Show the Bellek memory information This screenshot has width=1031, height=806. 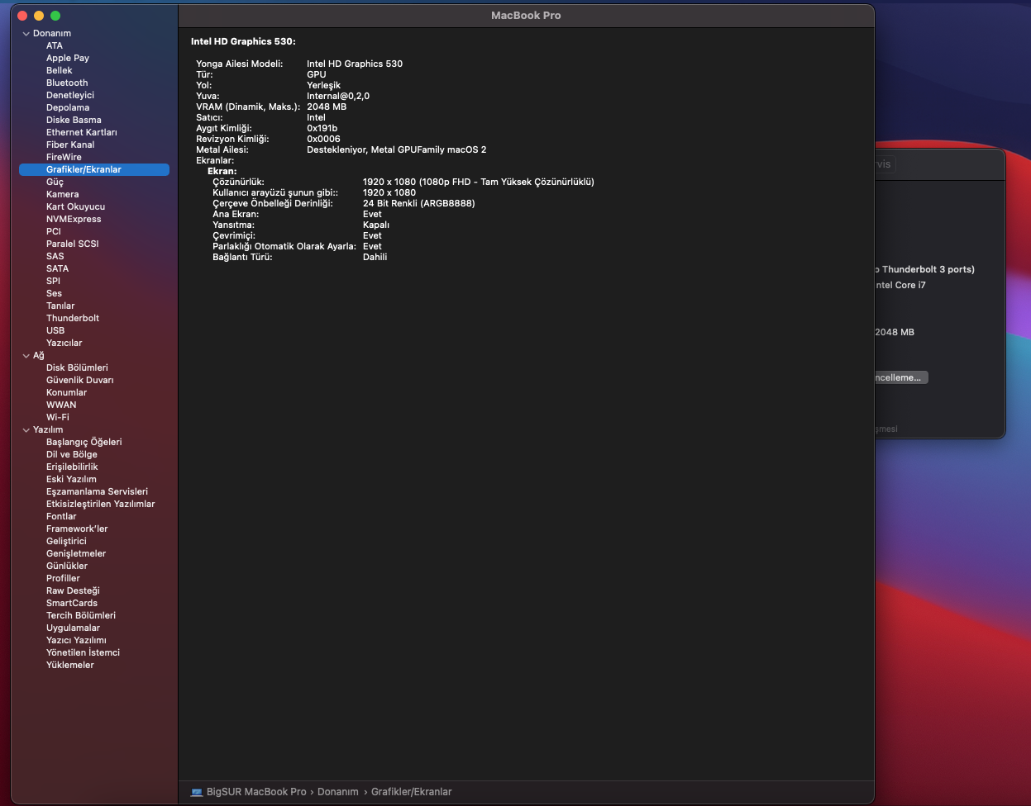pos(60,70)
